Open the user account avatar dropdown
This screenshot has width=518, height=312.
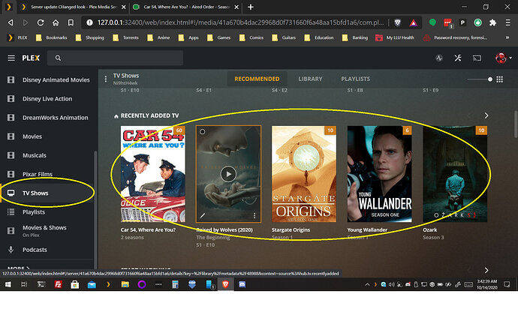503,58
